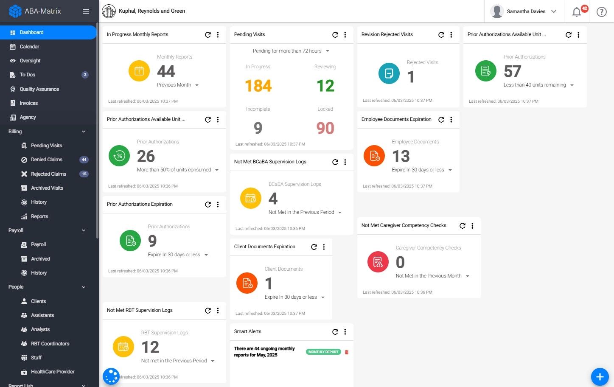The width and height of the screenshot is (614, 387).
Task: Open the Previous Month dropdown
Action: click(x=178, y=85)
